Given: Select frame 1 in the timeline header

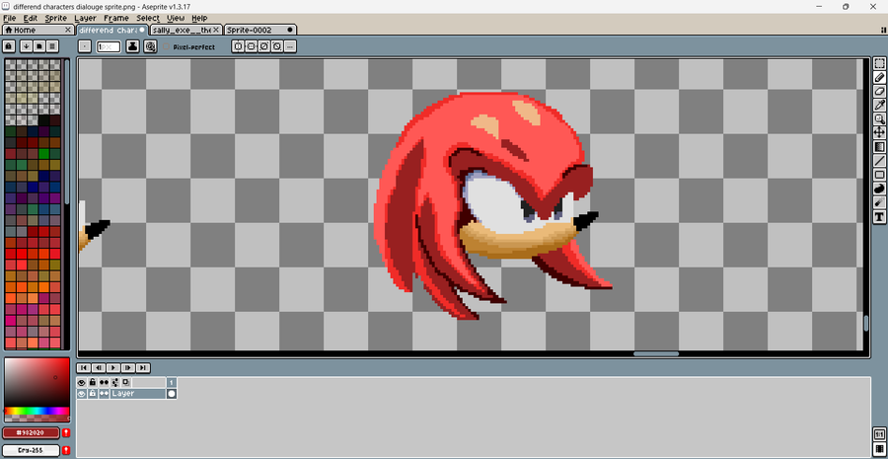Looking at the screenshot, I should tap(172, 383).
